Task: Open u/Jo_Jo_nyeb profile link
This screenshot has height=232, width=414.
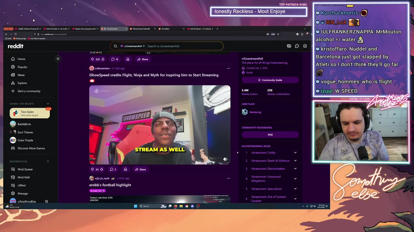Action: 102,178
